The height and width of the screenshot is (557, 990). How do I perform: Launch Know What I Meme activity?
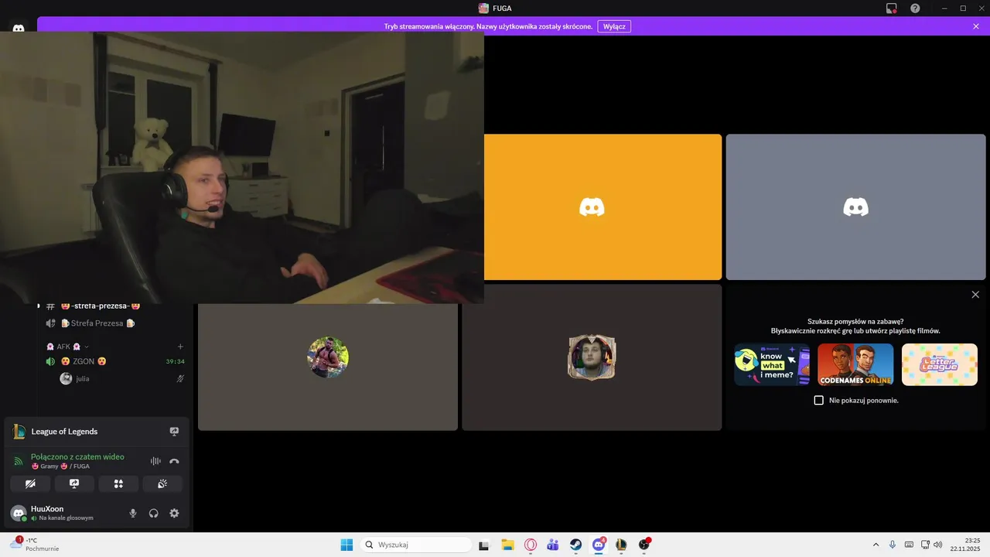(772, 364)
